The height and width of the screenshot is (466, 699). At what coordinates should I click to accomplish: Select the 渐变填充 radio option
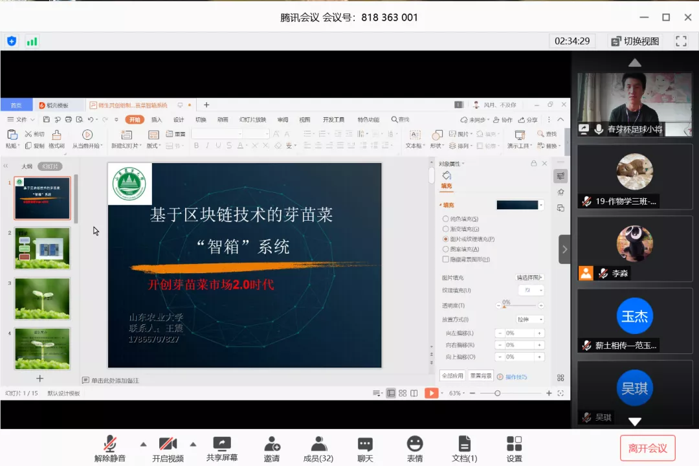(445, 229)
